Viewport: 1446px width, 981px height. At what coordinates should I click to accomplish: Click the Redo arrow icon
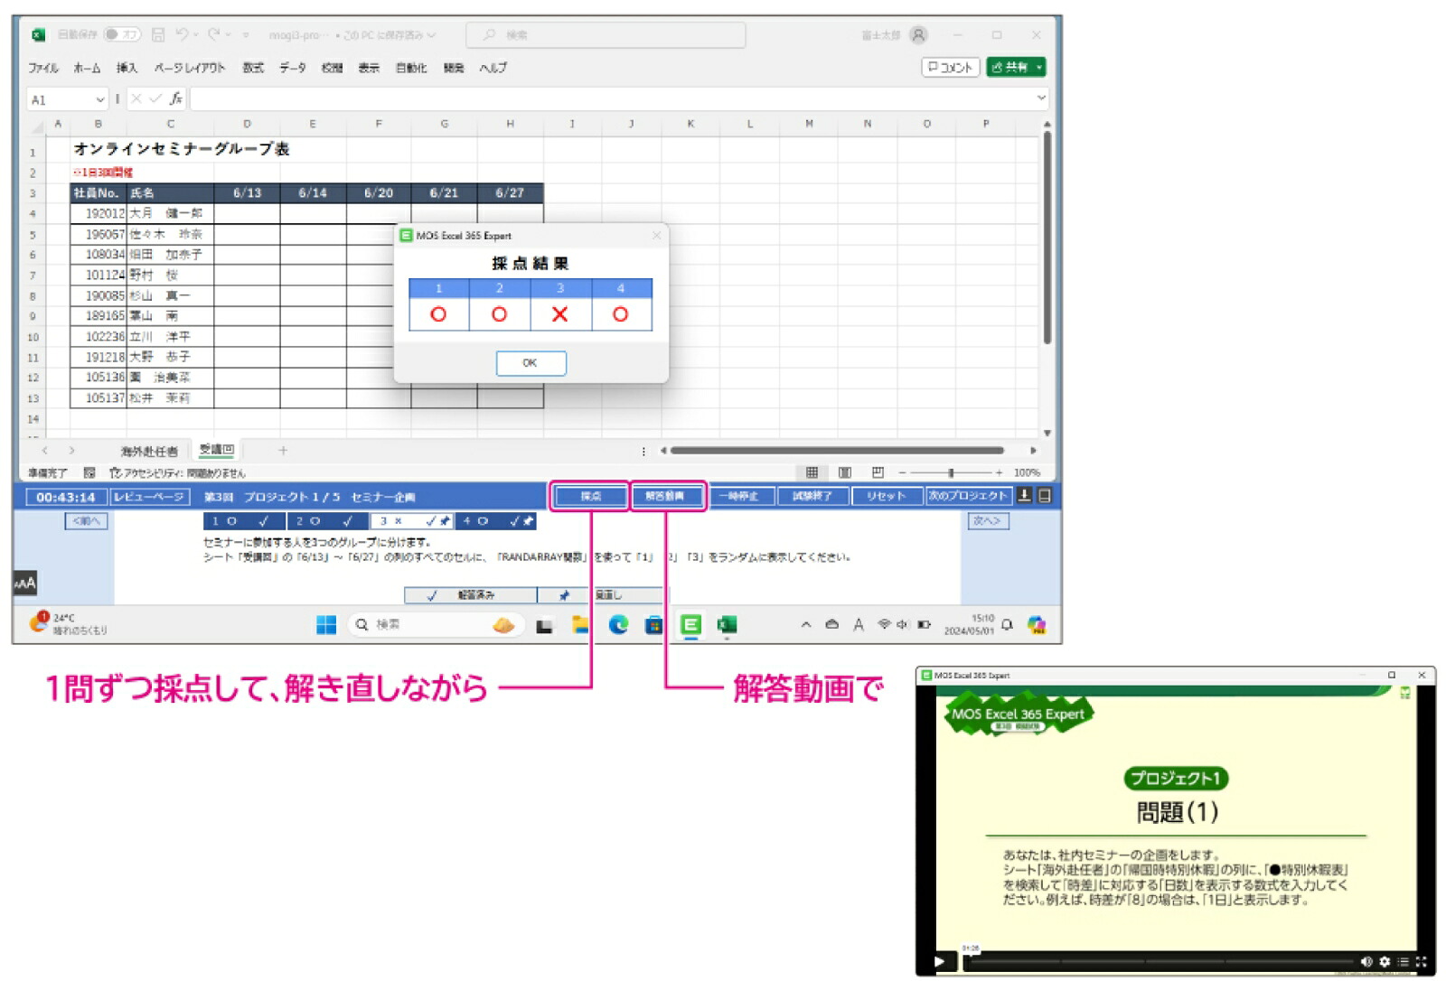[214, 34]
